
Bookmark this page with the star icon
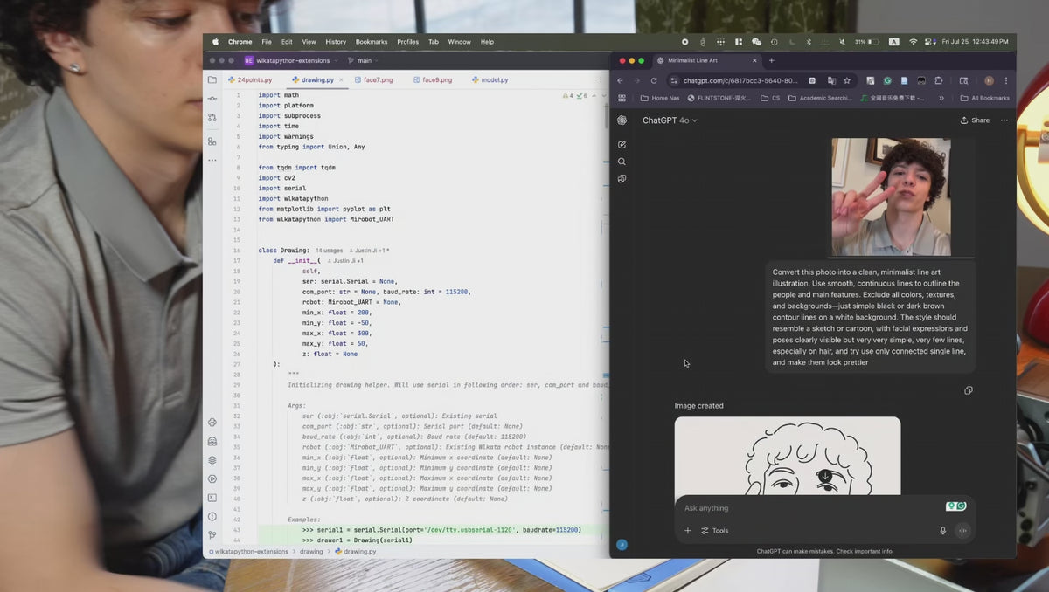(x=846, y=80)
